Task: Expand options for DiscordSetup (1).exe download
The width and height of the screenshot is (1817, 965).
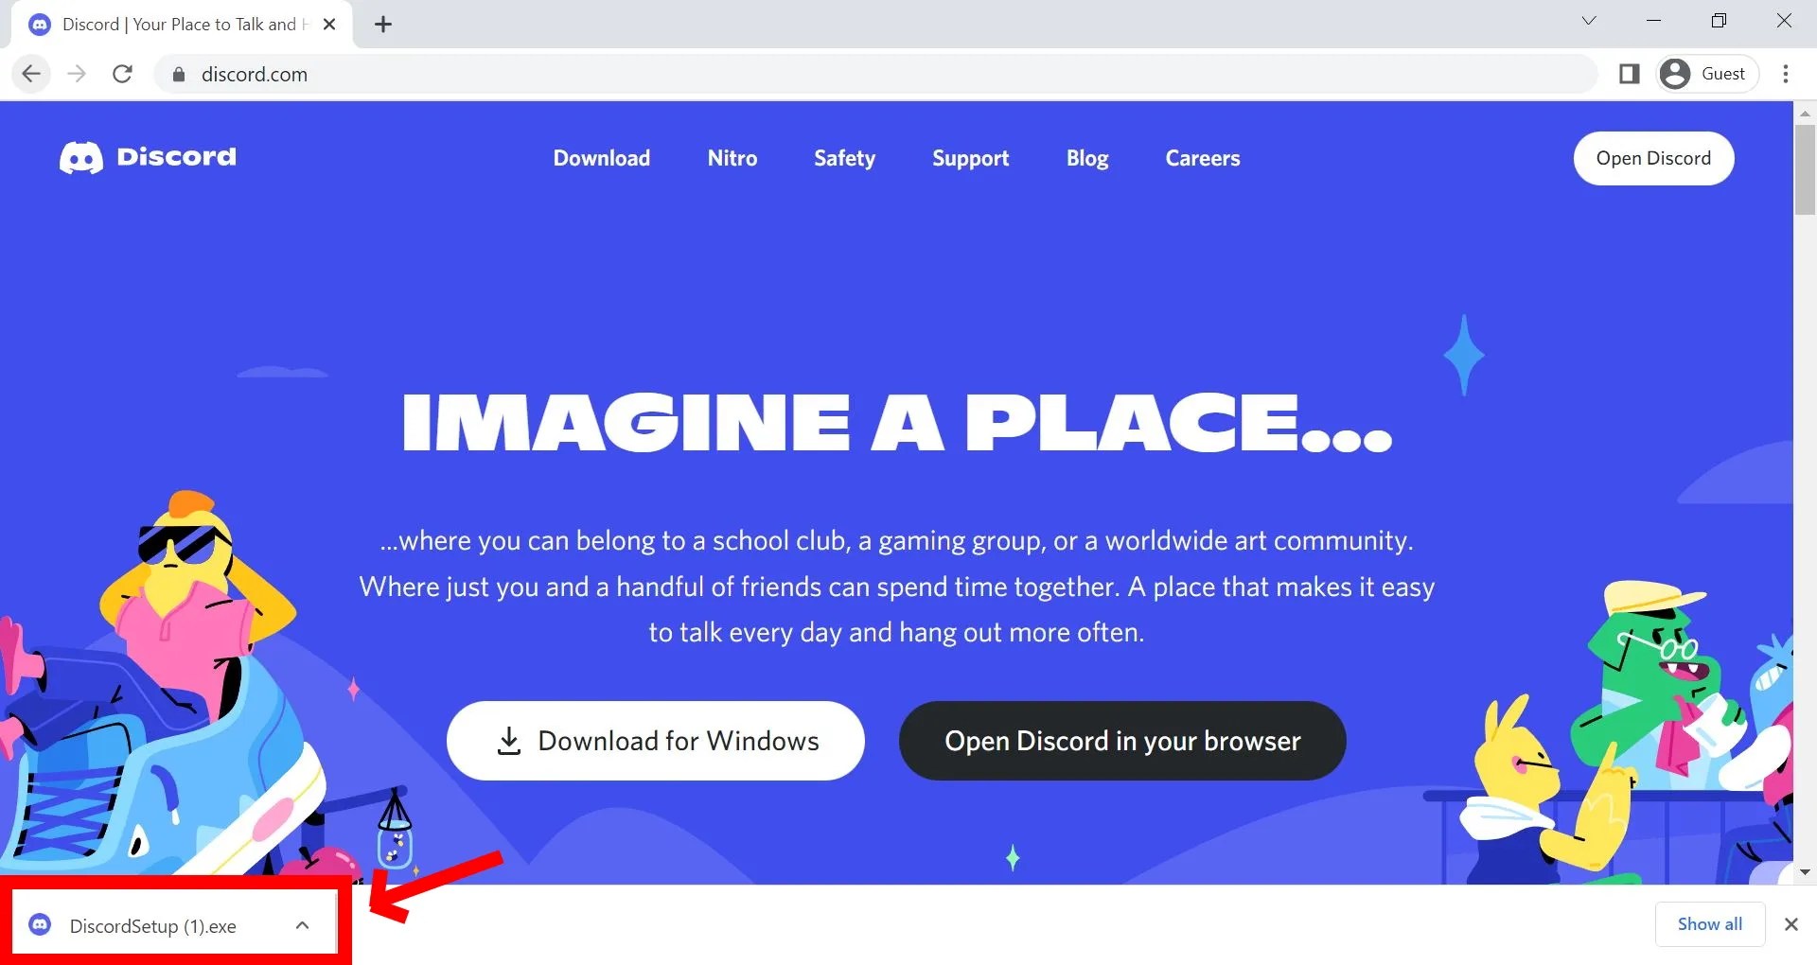Action: click(303, 925)
